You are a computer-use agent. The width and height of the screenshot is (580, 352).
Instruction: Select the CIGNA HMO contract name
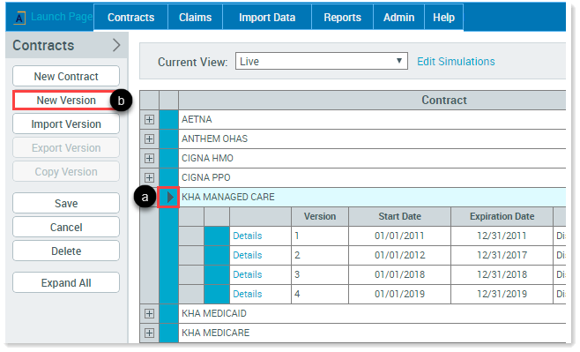coord(207,158)
